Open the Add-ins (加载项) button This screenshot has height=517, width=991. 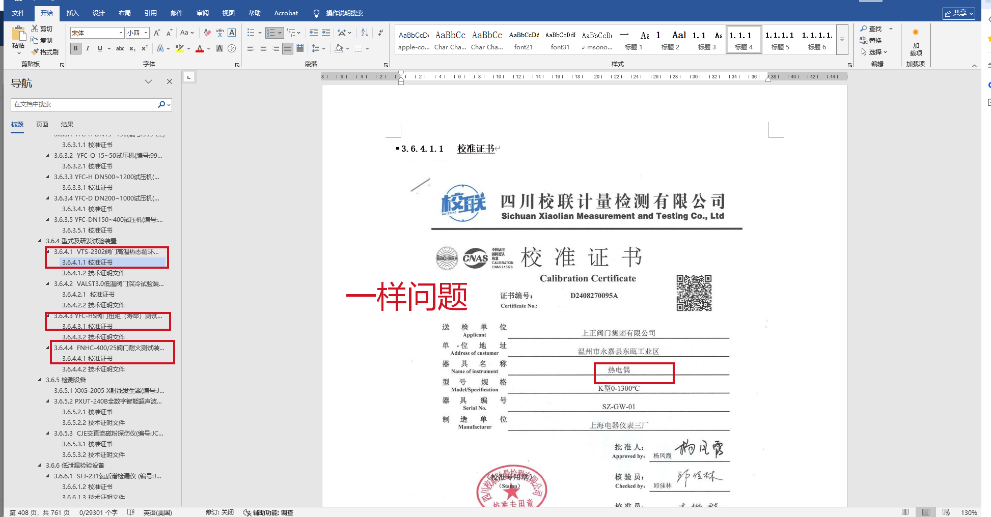[916, 42]
